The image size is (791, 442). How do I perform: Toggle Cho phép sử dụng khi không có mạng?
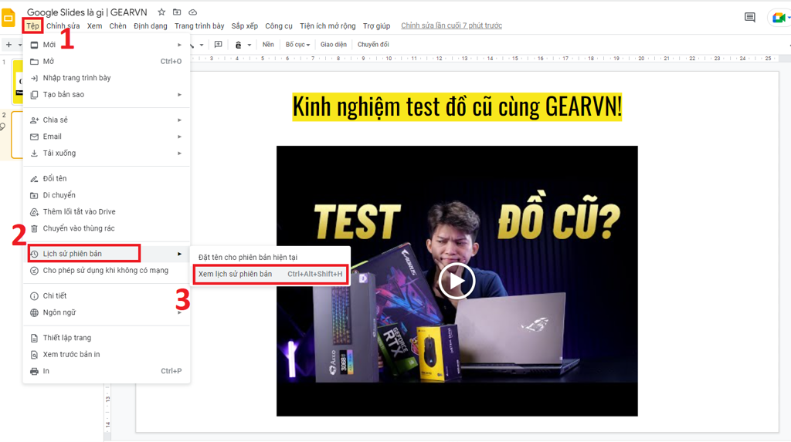tap(107, 271)
